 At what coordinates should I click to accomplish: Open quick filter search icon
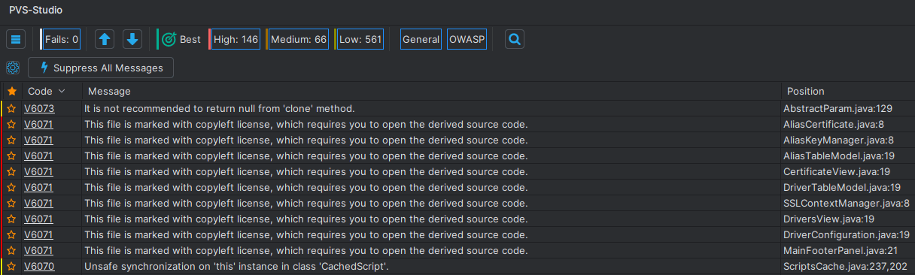pos(515,39)
